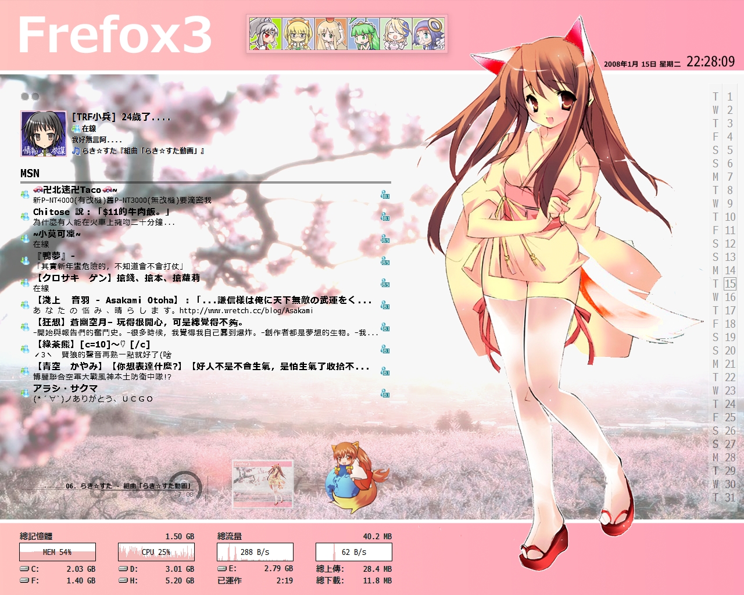Viewport: 744px width, 595px height.
Task: Click the online status icon under TRF小兵
Action: 76,128
